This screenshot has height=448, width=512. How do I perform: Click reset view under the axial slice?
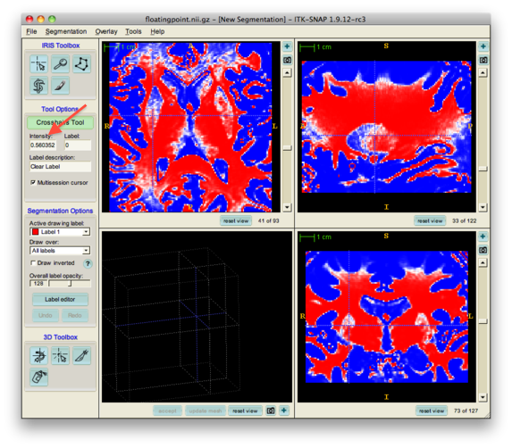click(x=236, y=220)
